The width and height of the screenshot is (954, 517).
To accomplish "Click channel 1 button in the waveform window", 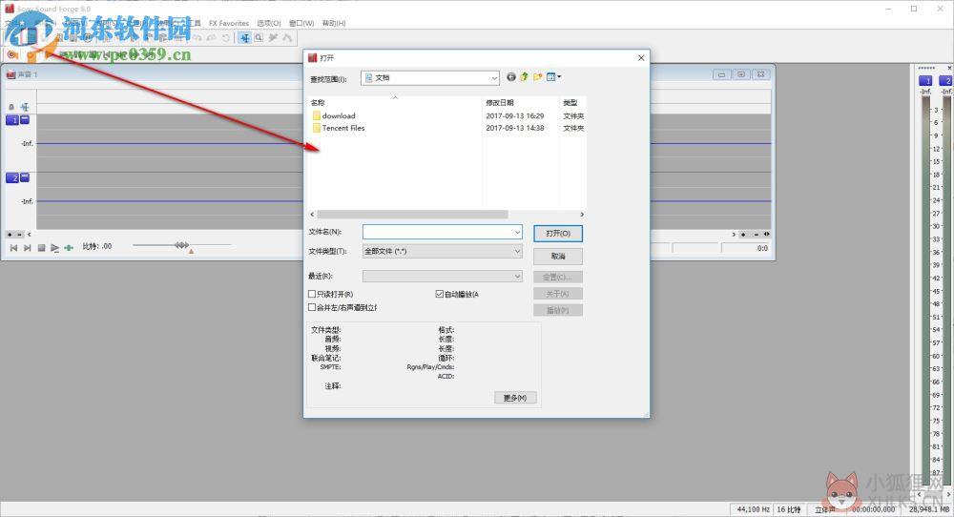I will coord(12,120).
